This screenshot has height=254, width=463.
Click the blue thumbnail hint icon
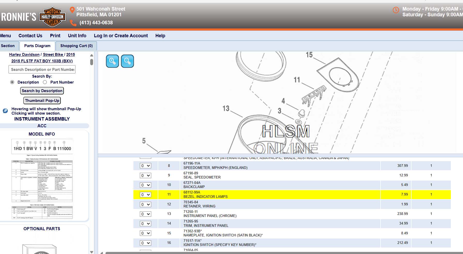coord(5,111)
